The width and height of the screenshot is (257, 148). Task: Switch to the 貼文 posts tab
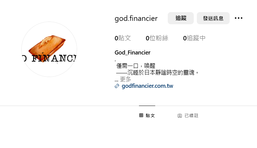coord(147,115)
